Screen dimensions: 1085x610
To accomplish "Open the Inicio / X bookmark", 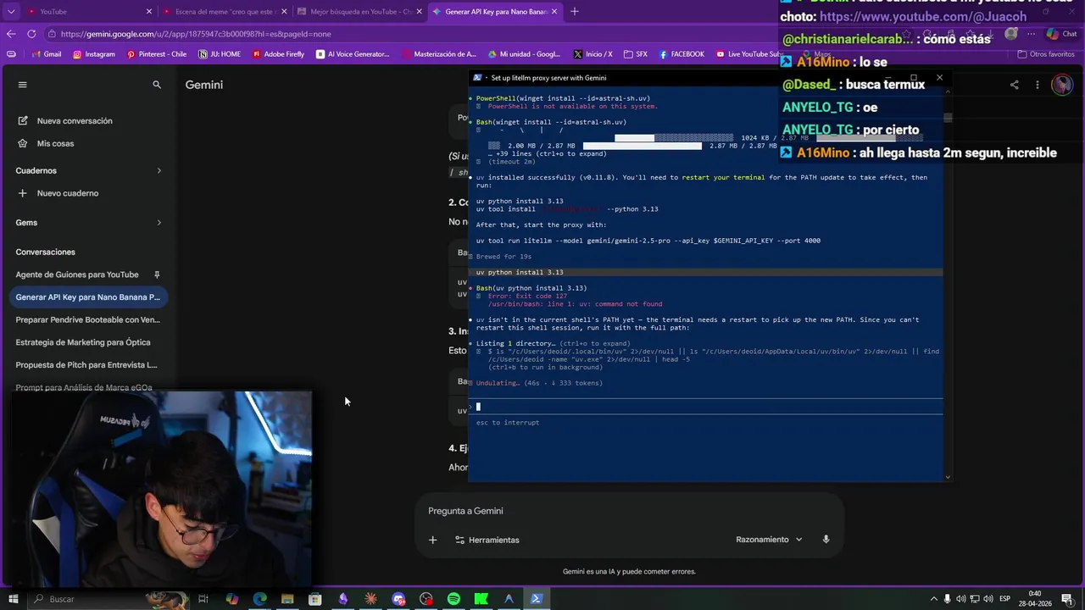I will (x=593, y=54).
